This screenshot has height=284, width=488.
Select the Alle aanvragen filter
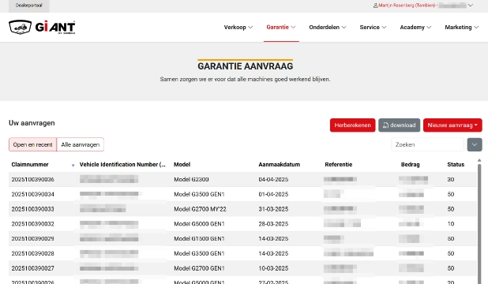(x=81, y=144)
